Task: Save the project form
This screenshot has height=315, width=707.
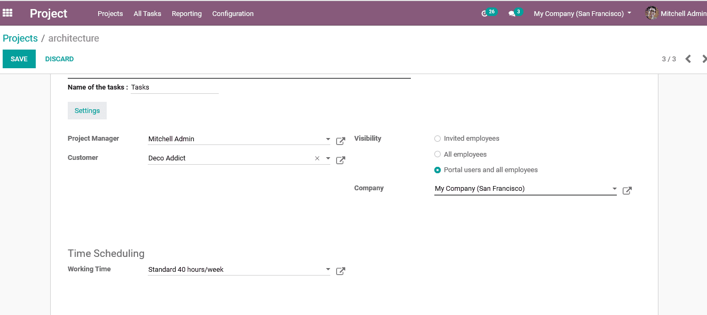Action: coord(19,59)
